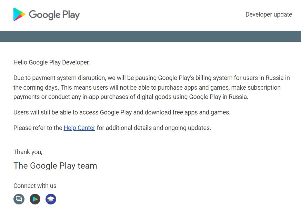Open the graduation cap academy icon

point(51,199)
